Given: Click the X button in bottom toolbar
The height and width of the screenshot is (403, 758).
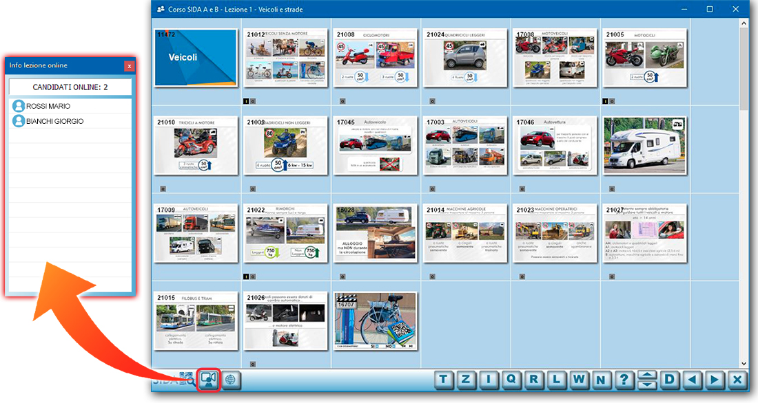Looking at the screenshot, I should coord(737,380).
